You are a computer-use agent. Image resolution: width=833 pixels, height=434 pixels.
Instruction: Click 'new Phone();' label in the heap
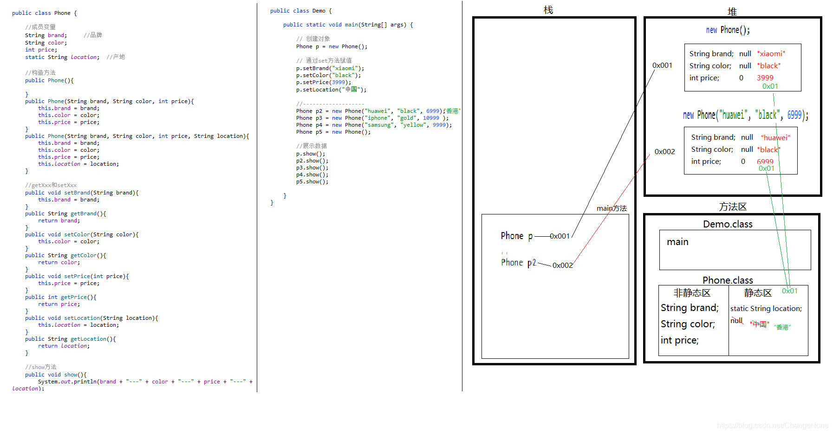(728, 30)
